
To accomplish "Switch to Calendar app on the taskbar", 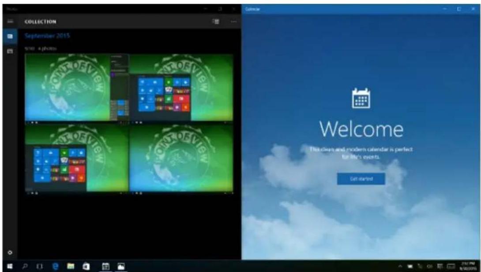I will [105, 266].
